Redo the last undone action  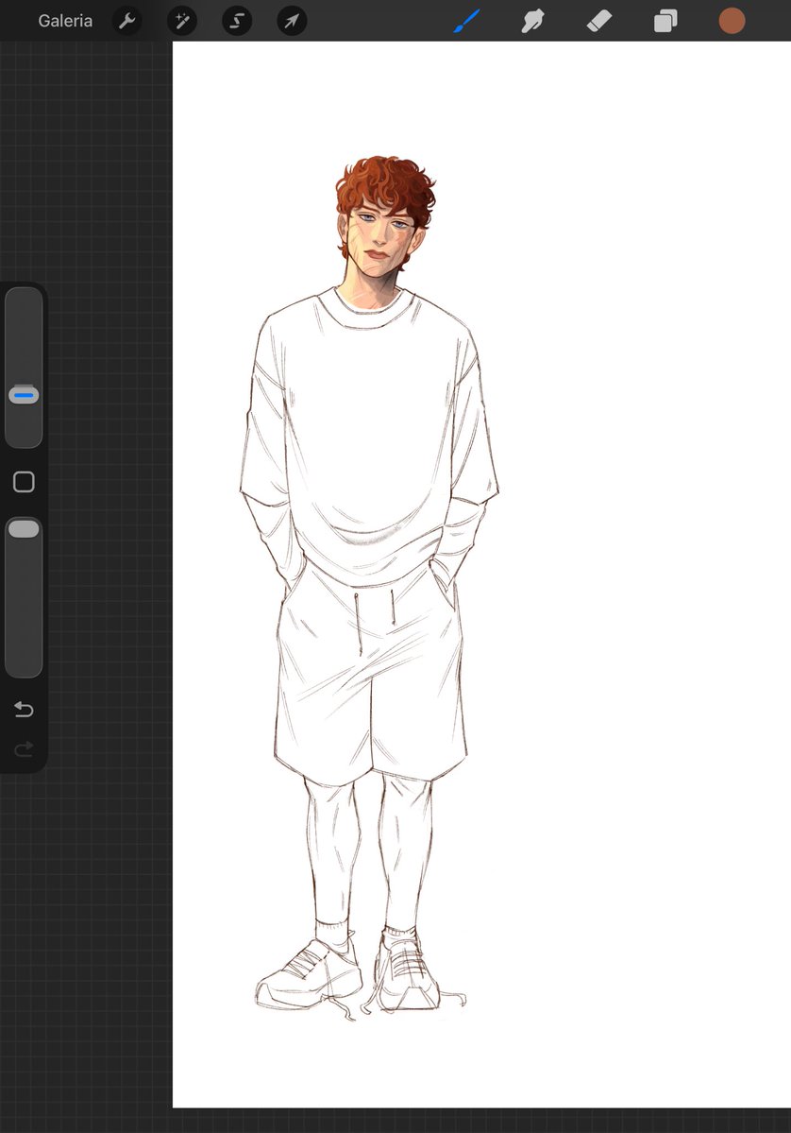[24, 749]
